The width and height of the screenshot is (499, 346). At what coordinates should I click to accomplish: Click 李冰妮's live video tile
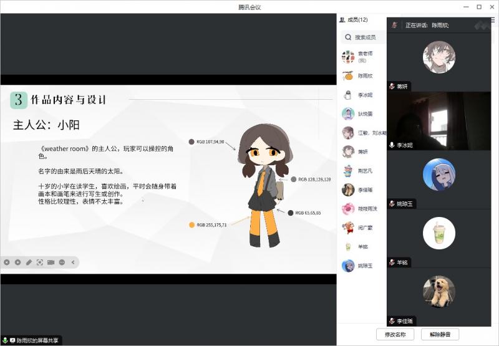[x=438, y=121]
